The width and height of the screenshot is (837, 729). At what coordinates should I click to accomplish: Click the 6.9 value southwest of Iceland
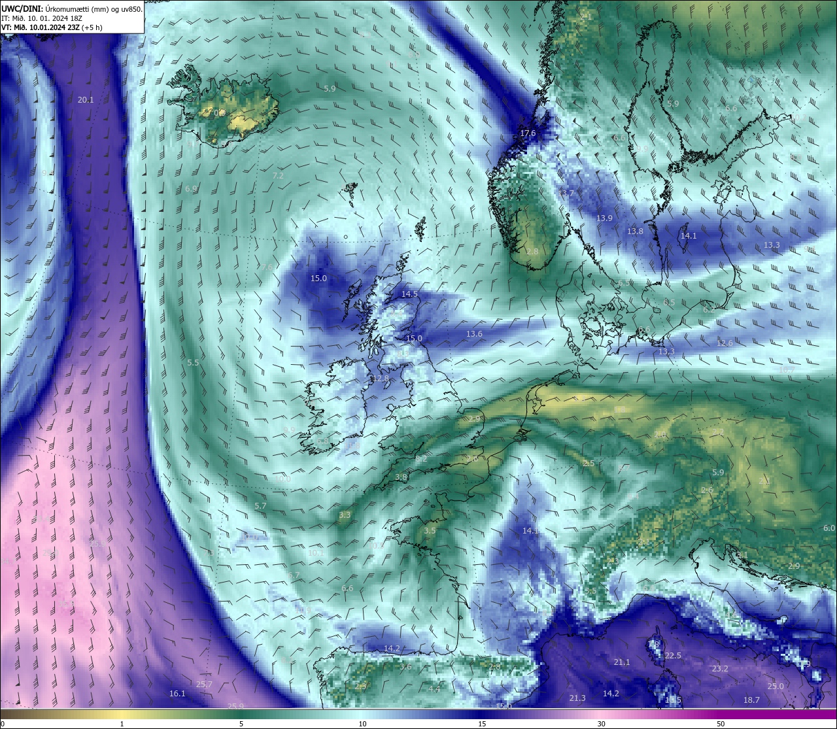point(191,189)
